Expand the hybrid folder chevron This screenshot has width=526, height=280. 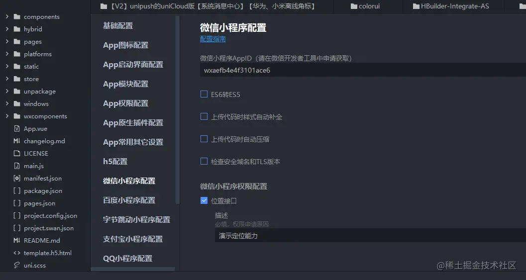(x=7, y=29)
